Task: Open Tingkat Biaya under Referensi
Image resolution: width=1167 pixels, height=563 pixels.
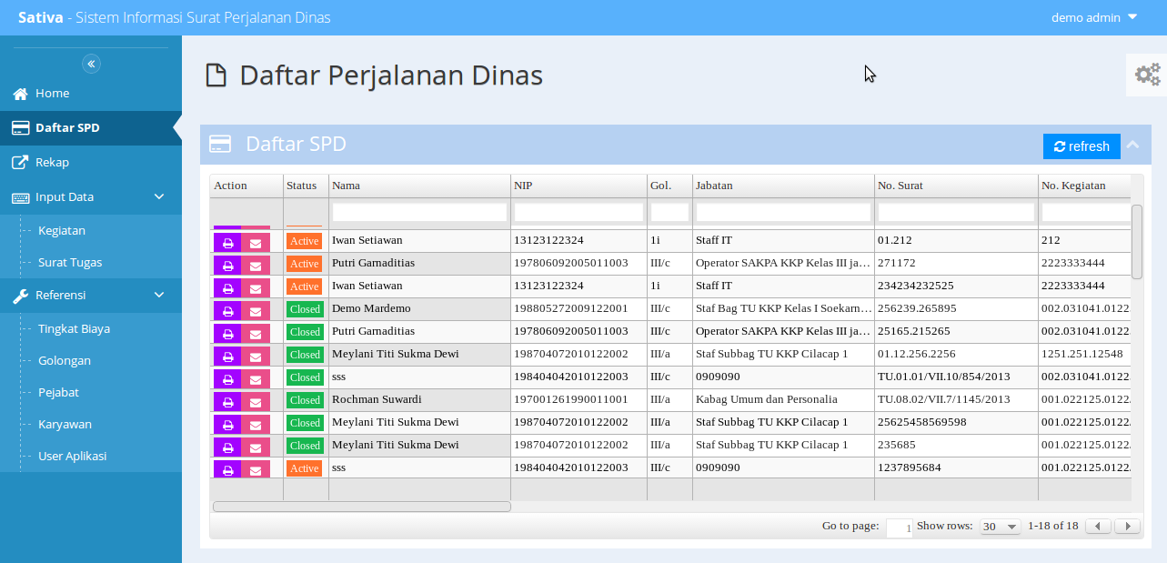Action: click(x=74, y=329)
